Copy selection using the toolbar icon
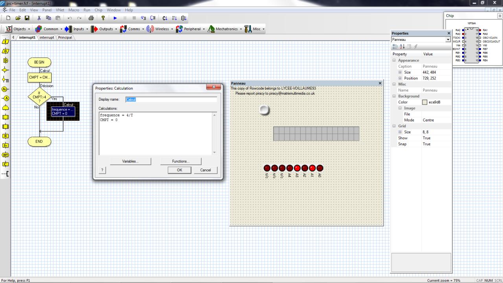 coord(48,18)
